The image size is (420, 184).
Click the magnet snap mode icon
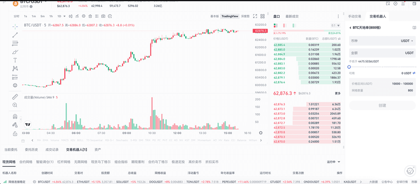click(x=15, y=116)
